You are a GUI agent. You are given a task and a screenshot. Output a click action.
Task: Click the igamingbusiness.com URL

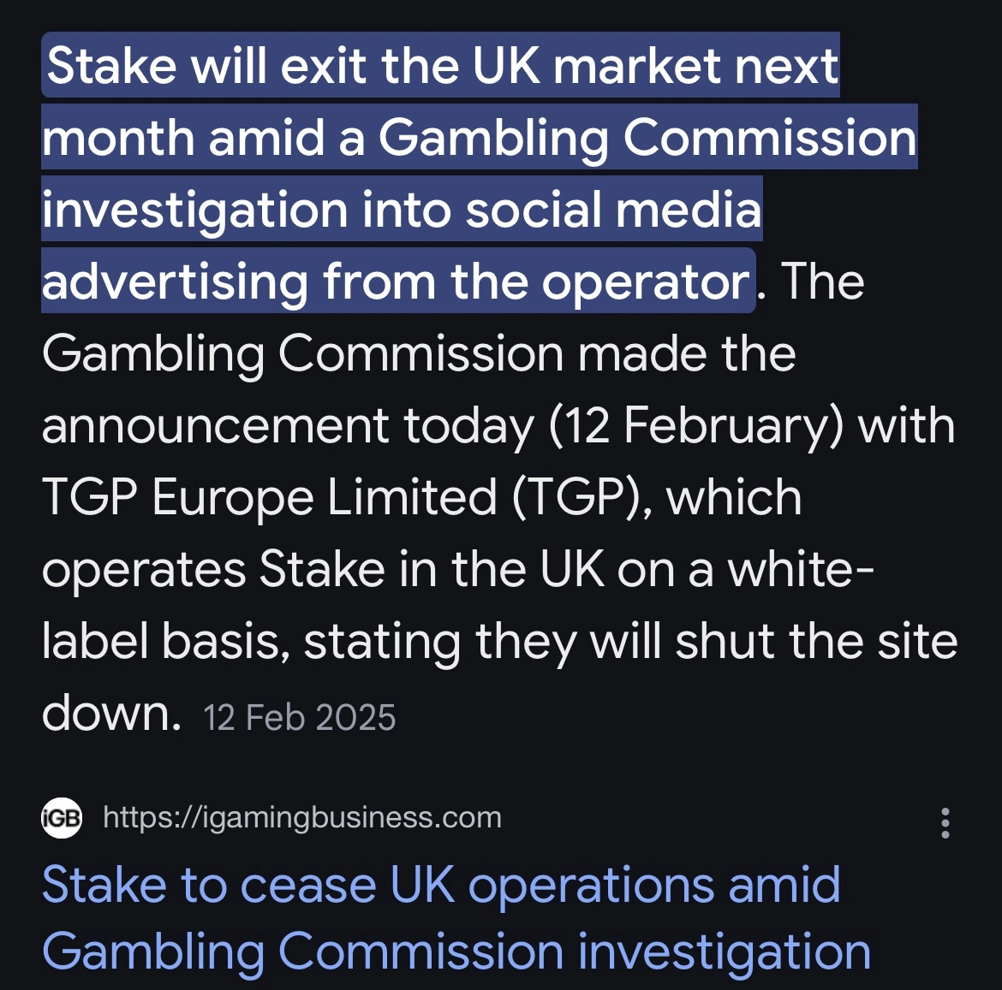click(301, 818)
